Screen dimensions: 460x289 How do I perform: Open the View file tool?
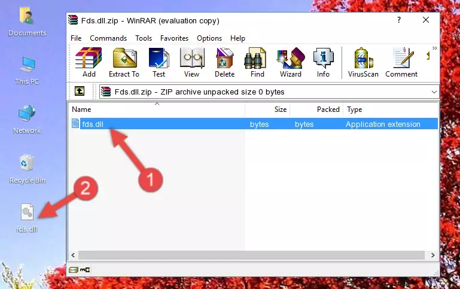click(192, 62)
